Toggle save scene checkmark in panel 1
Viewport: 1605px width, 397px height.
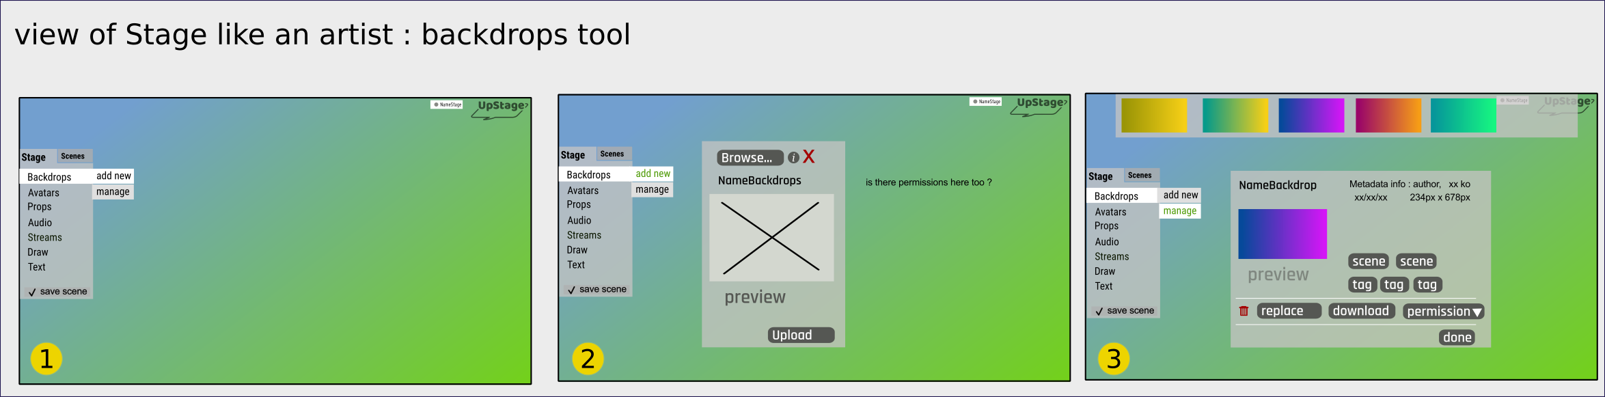pos(32,292)
